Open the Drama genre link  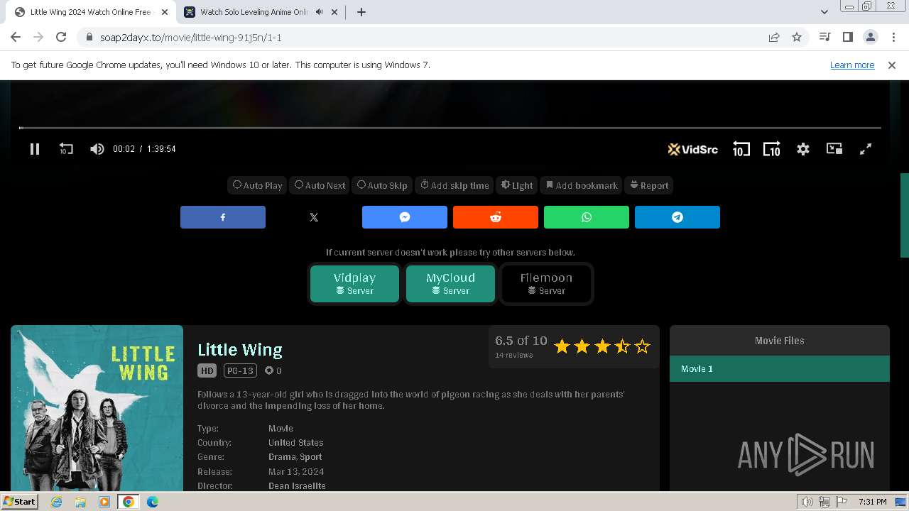281,457
